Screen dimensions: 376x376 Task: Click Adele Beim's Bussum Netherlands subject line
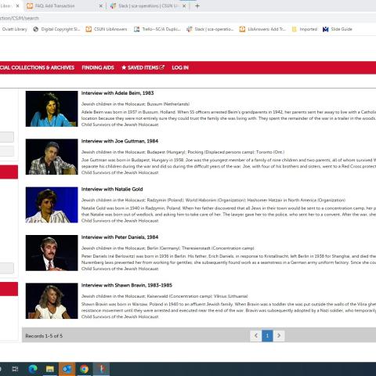click(136, 104)
